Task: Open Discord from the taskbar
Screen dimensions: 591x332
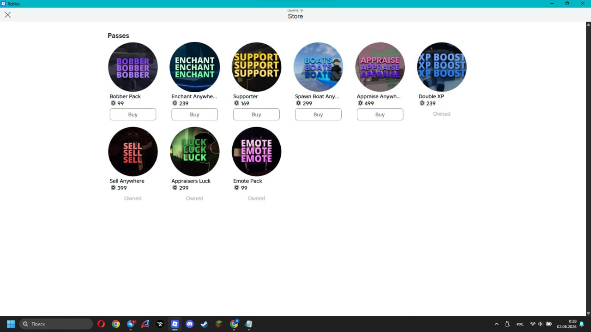Action: 189,324
